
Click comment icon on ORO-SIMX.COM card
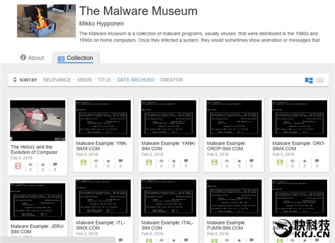317,161
